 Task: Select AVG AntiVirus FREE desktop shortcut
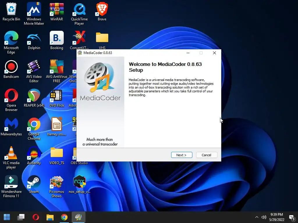click(57, 71)
